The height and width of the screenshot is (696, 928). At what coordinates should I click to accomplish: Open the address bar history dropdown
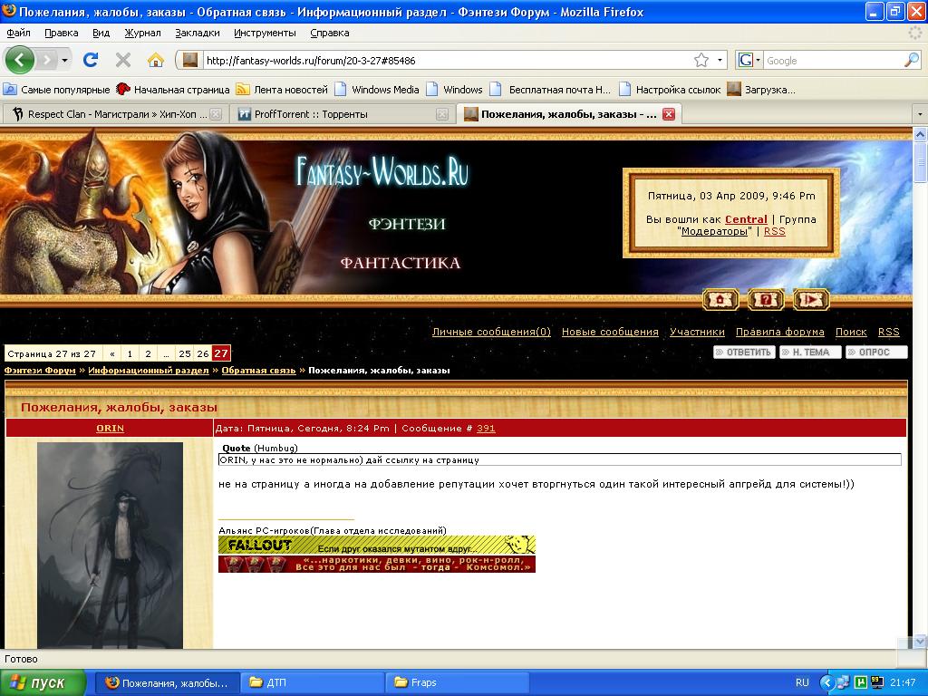(720, 60)
